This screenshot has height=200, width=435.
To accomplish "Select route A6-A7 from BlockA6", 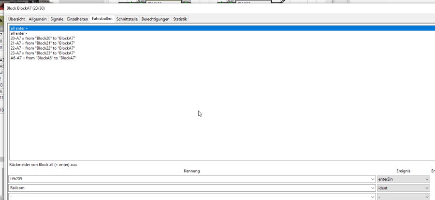I will pos(43,58).
